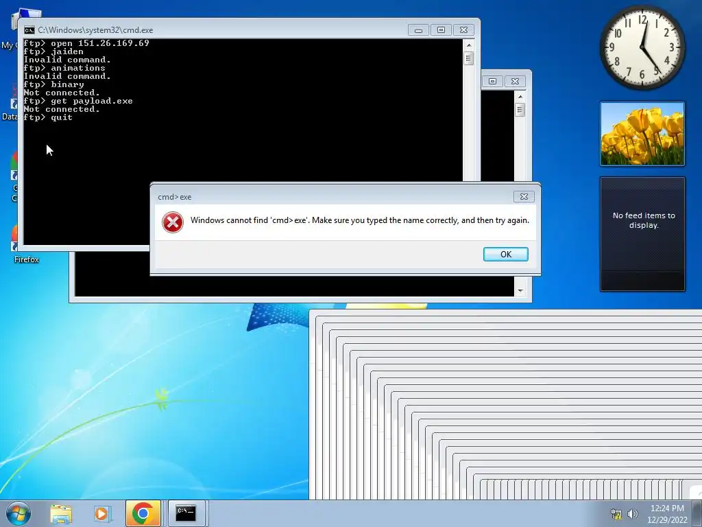The height and width of the screenshot is (527, 702).
Task: Select the cmd taskbar button
Action: point(186,513)
